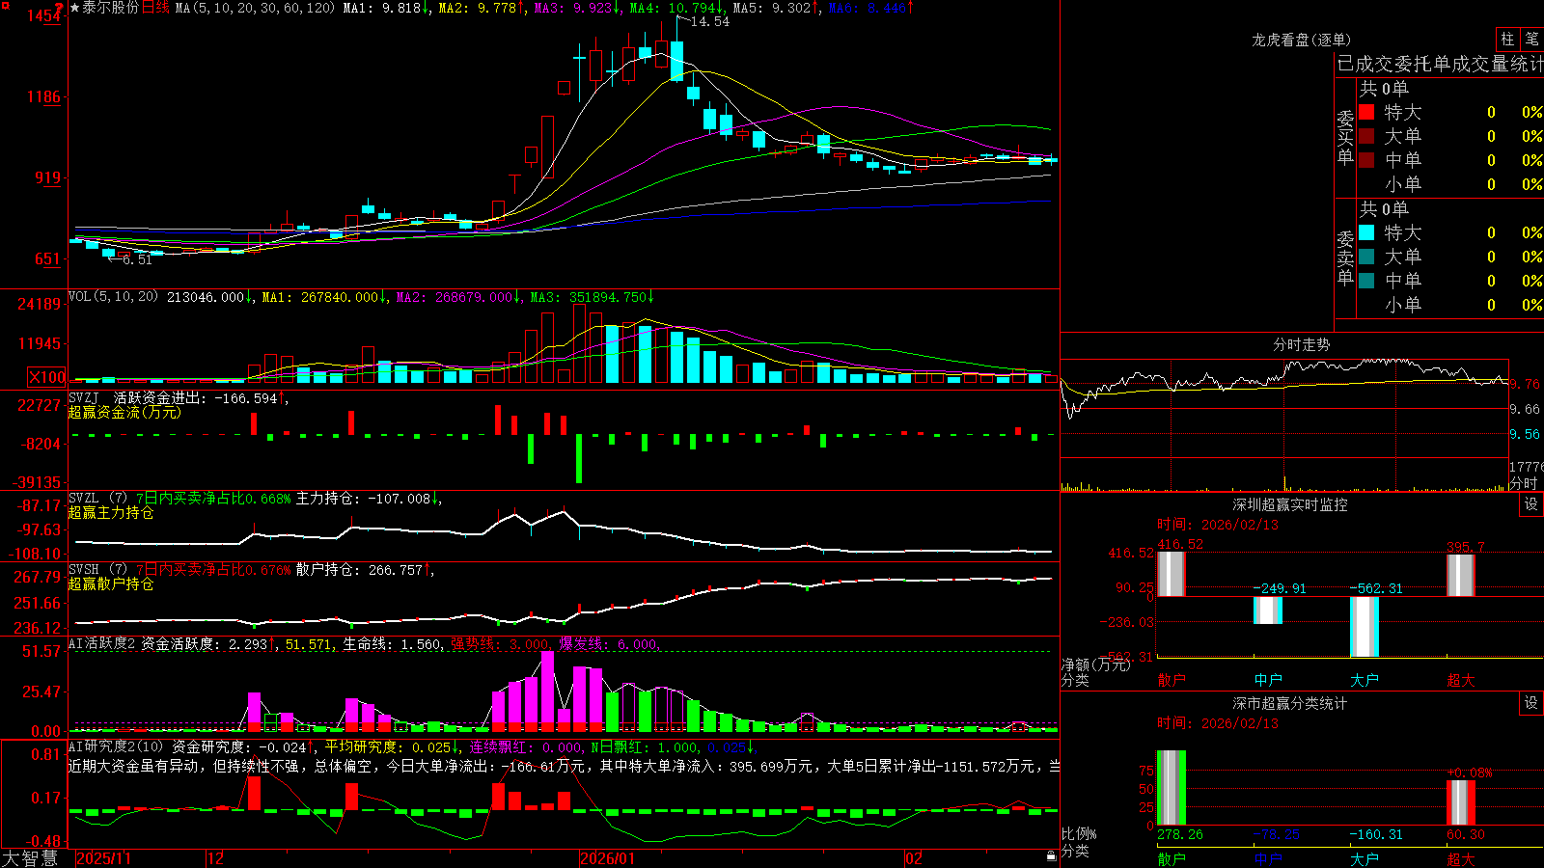Toggle the 笔 tick display mode
The image size is (1544, 868).
[1531, 40]
